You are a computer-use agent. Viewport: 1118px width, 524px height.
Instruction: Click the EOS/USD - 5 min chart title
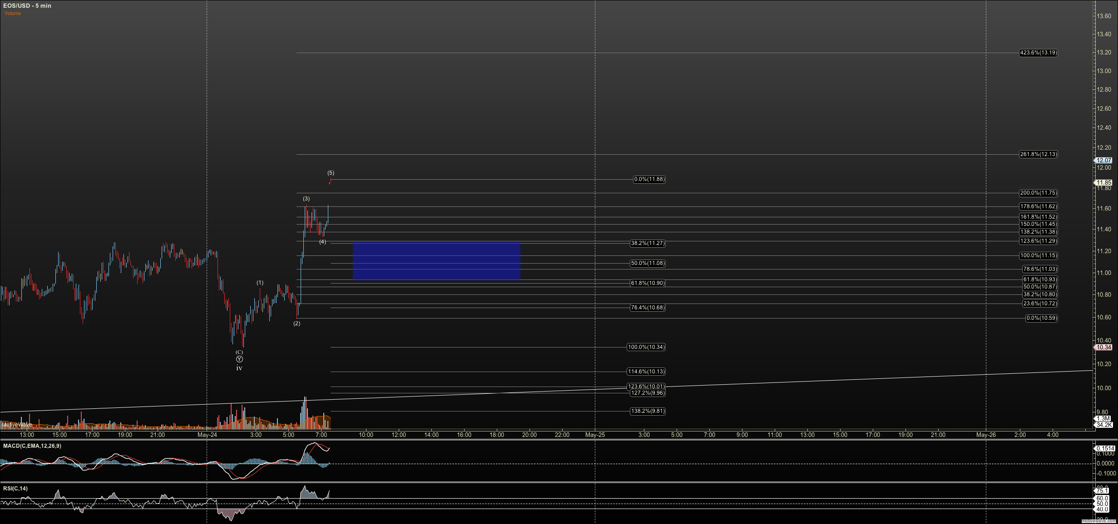pyautogui.click(x=27, y=5)
